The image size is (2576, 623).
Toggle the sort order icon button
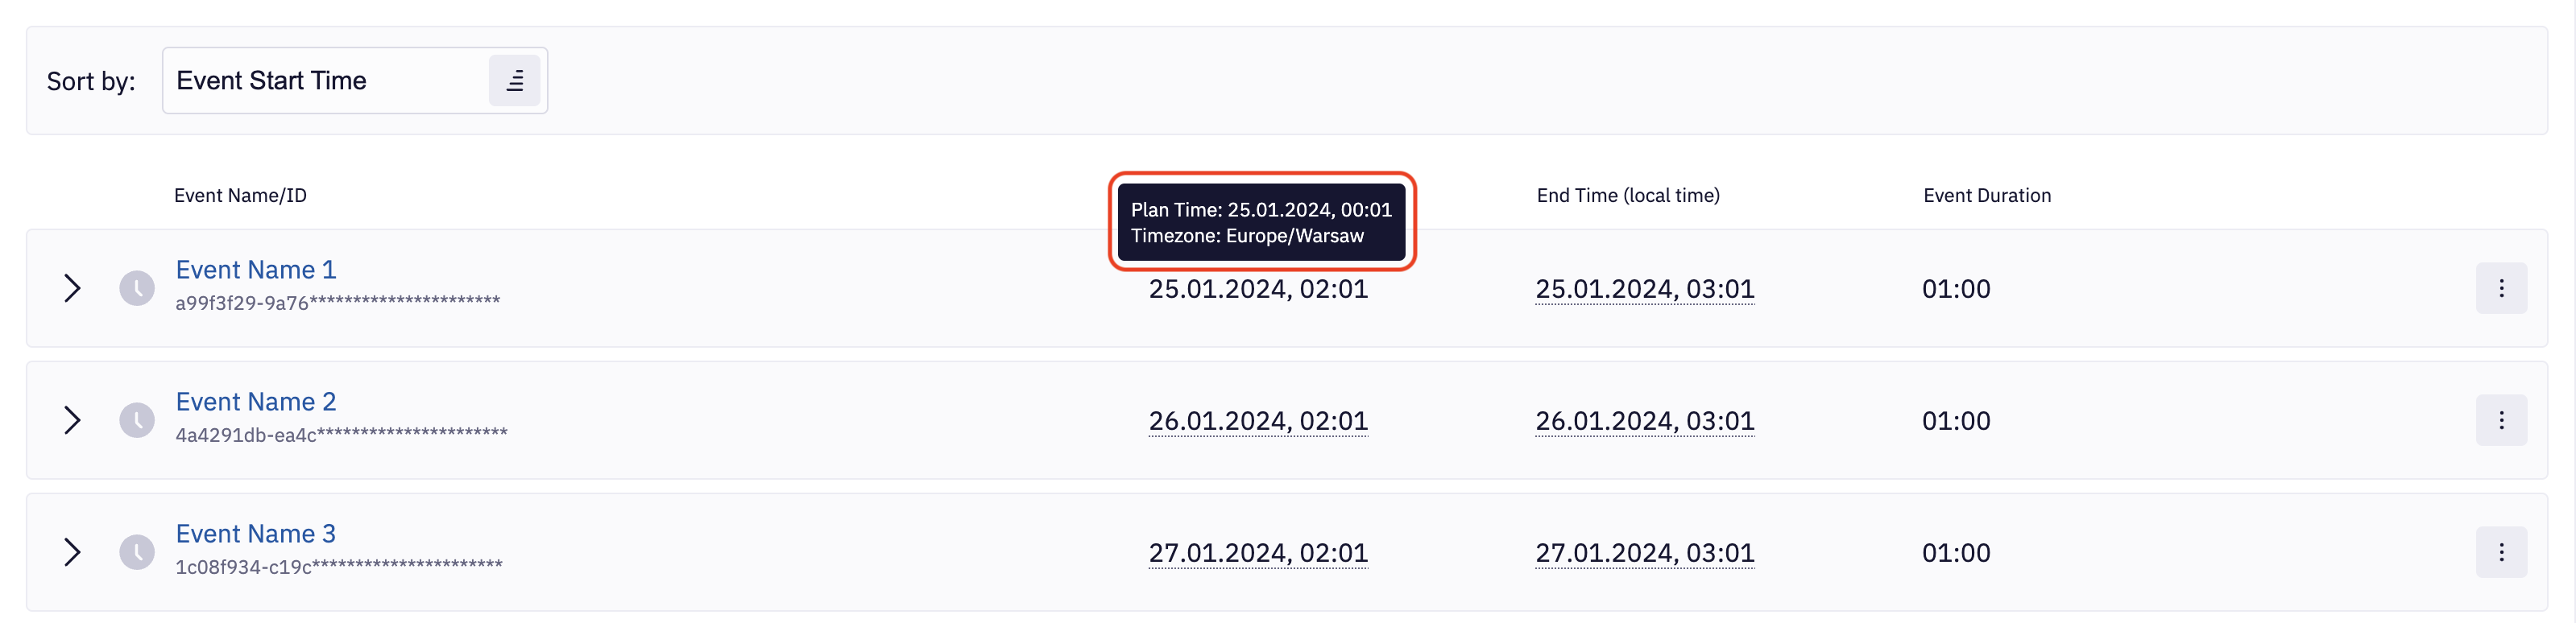[x=514, y=81]
